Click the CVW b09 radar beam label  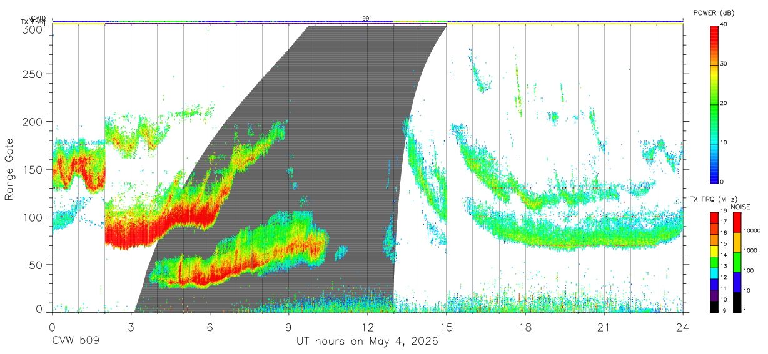coord(75,342)
